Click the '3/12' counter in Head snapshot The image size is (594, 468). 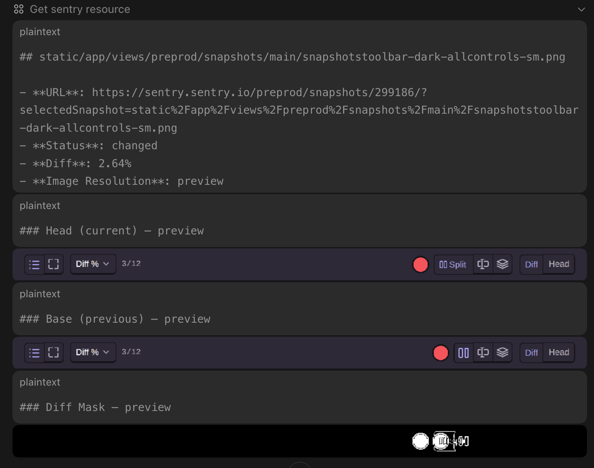131,264
